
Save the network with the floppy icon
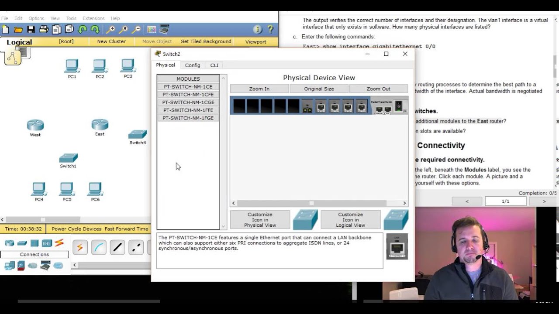coord(31,30)
